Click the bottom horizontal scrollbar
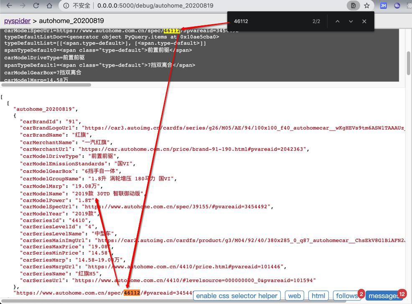The image size is (412, 304). [173, 302]
